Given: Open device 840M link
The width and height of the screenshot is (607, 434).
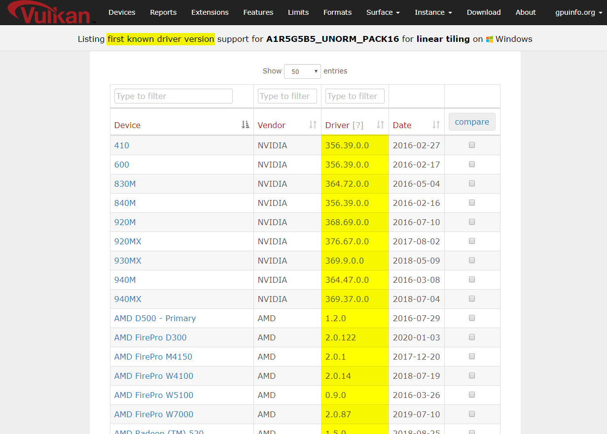Looking at the screenshot, I should [x=125, y=203].
